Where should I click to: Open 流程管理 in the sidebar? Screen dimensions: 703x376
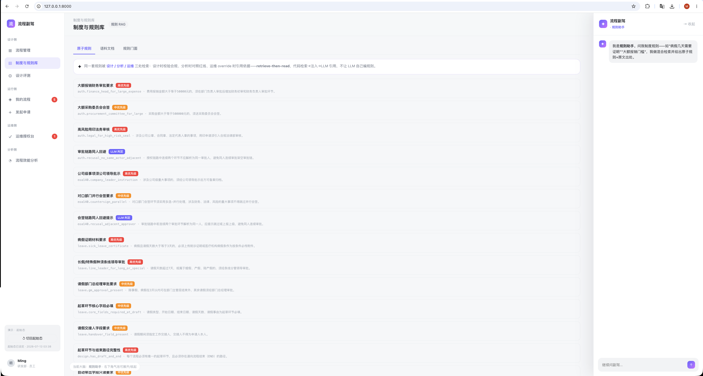click(32, 50)
